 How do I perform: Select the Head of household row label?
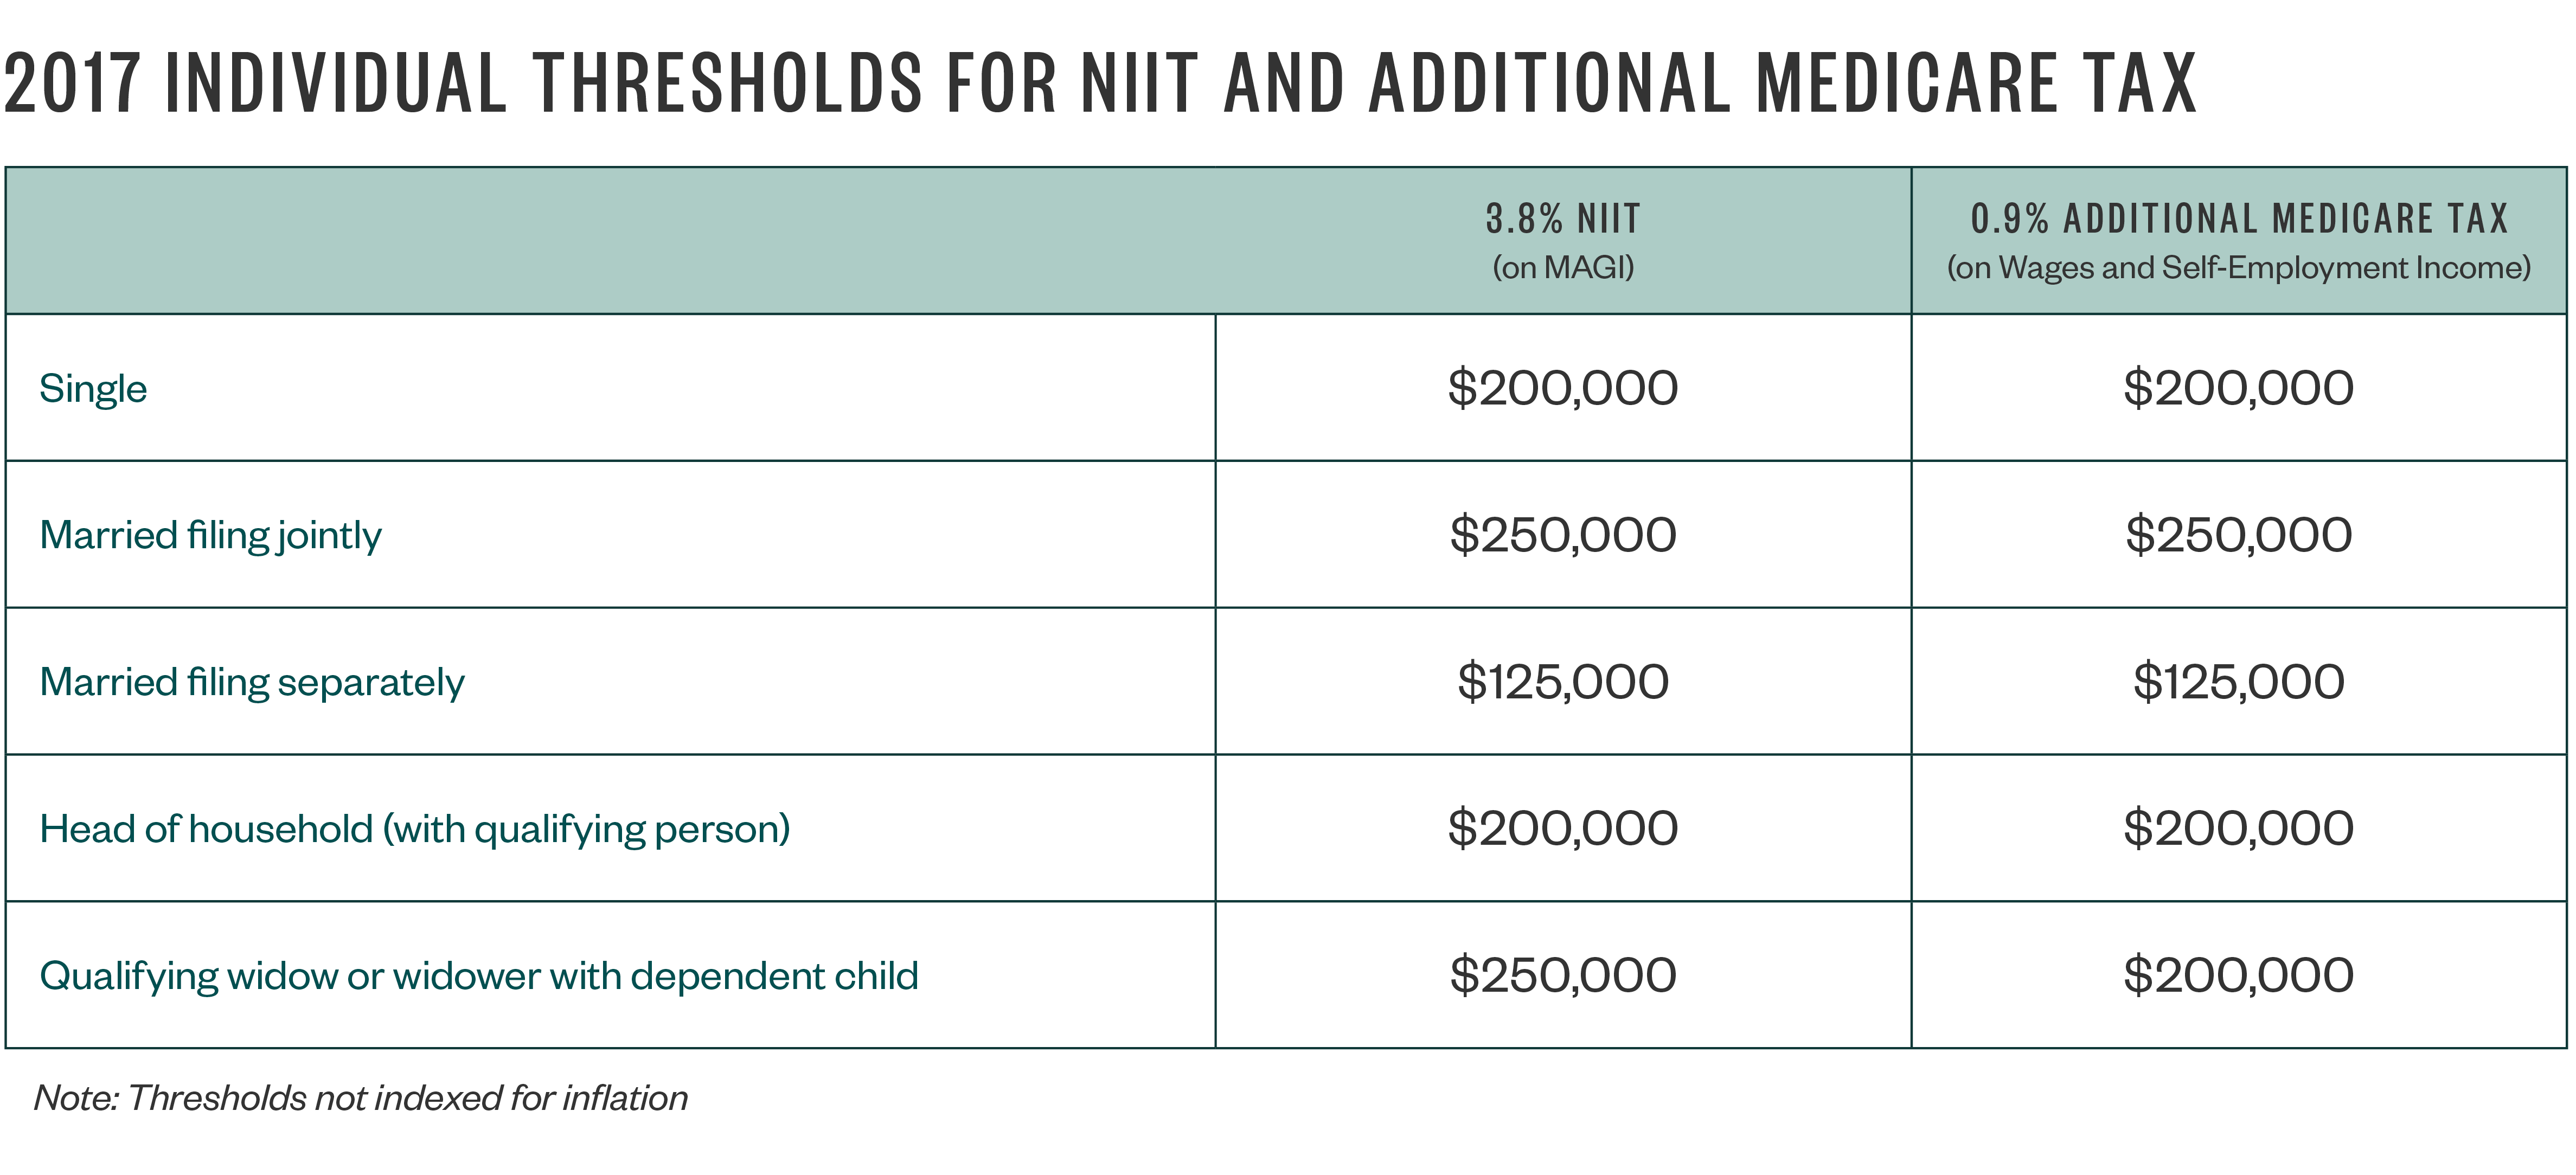pyautogui.click(x=415, y=829)
